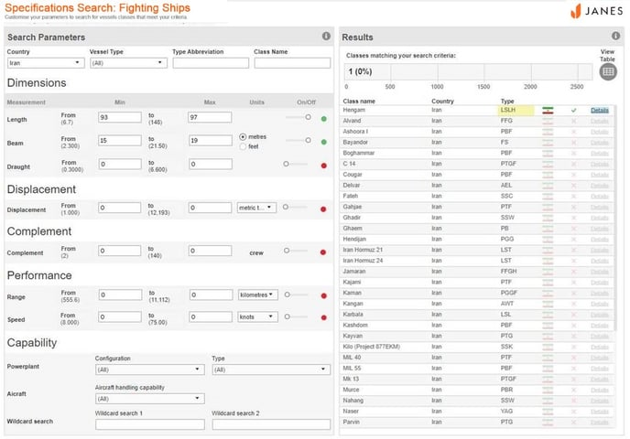Toggle the Displacement filter slider on
The width and height of the screenshot is (630, 439).
click(x=298, y=208)
